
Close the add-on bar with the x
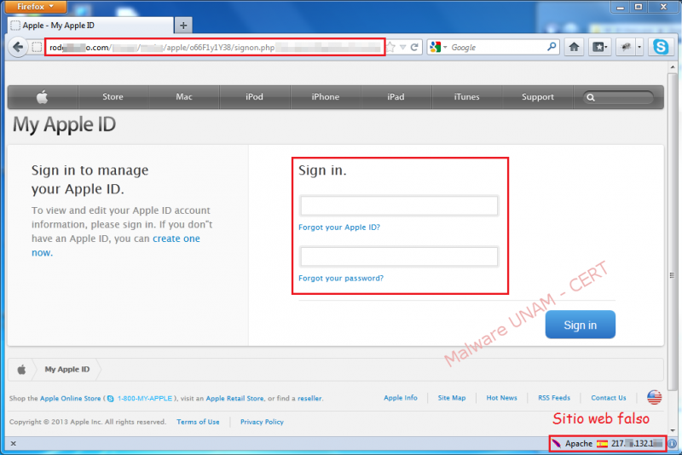point(14,444)
